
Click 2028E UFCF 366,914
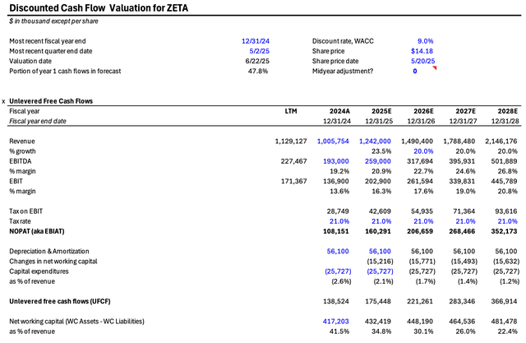coord(504,301)
